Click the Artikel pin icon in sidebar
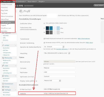104x97 pixels. tap(3, 45)
